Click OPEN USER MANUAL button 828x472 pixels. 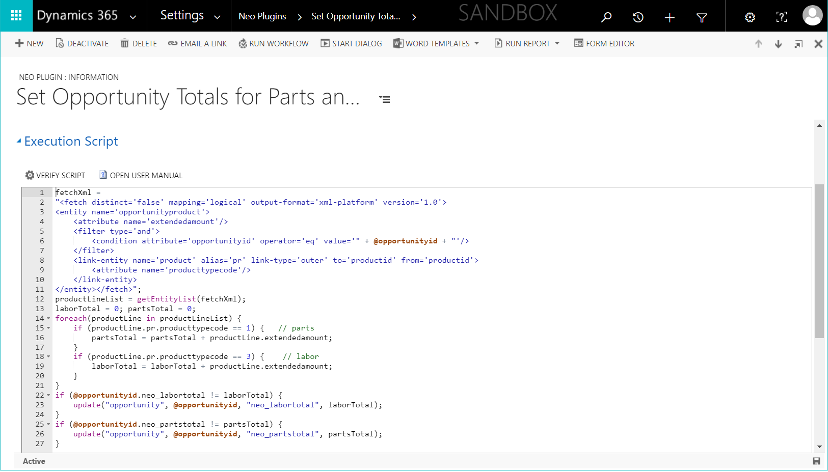(x=141, y=175)
